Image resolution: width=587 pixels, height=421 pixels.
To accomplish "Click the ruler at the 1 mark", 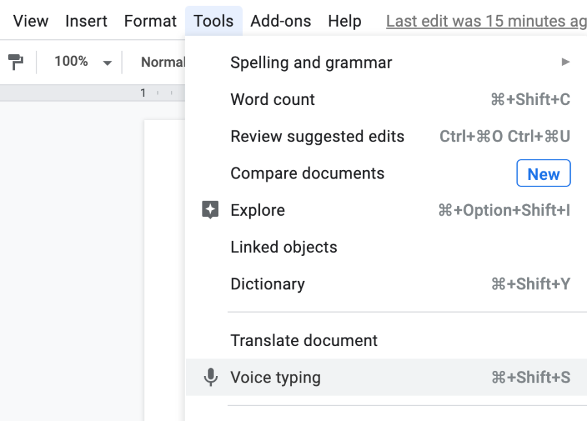I will click(143, 93).
